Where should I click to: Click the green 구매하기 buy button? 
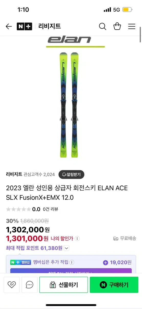[114, 285]
